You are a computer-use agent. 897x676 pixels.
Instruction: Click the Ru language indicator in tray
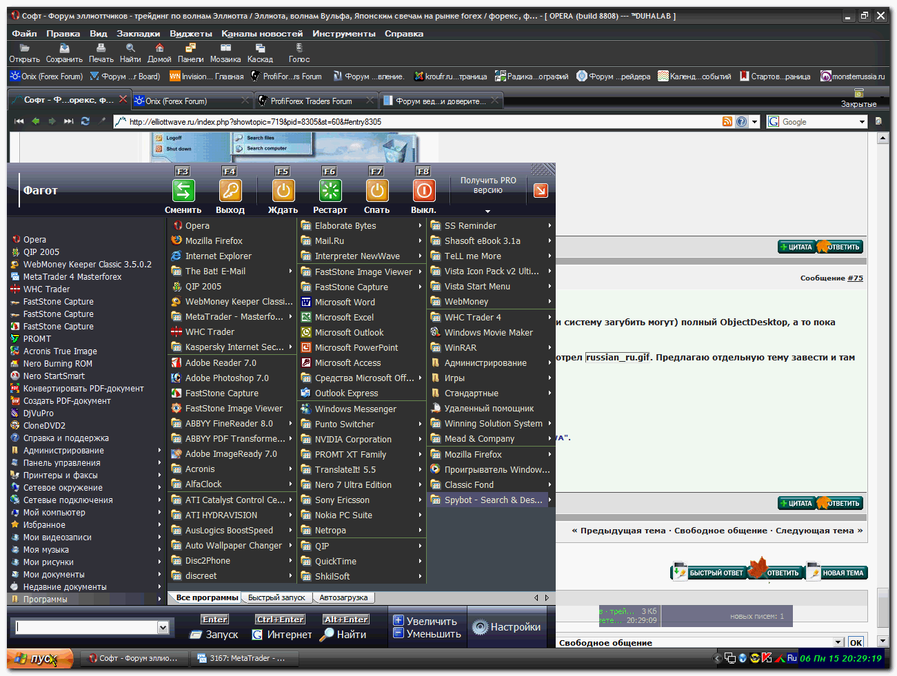click(x=792, y=658)
